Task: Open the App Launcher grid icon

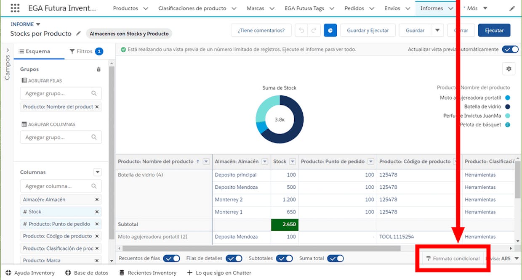Action: 15,8
